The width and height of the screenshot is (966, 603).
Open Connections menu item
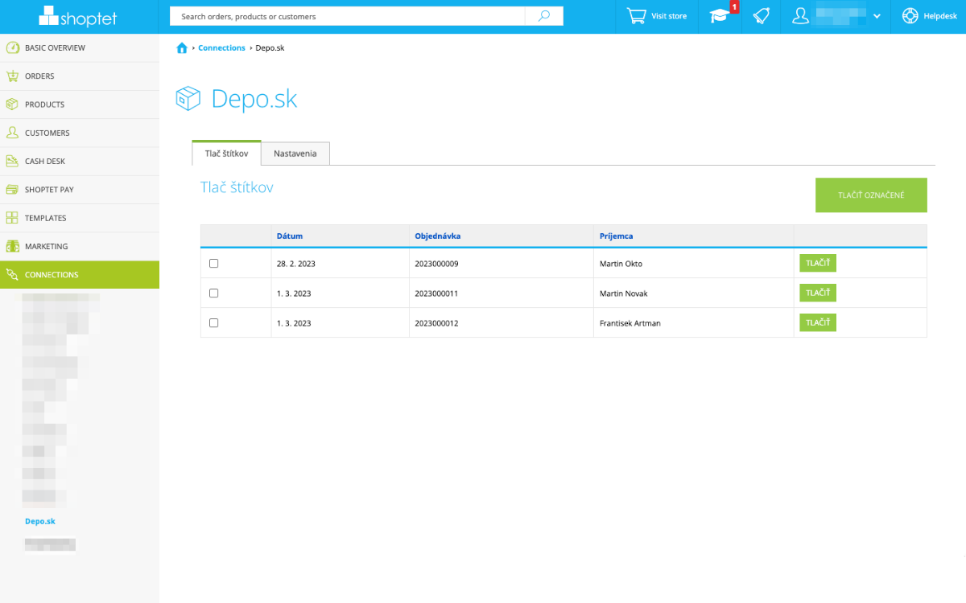coord(80,275)
